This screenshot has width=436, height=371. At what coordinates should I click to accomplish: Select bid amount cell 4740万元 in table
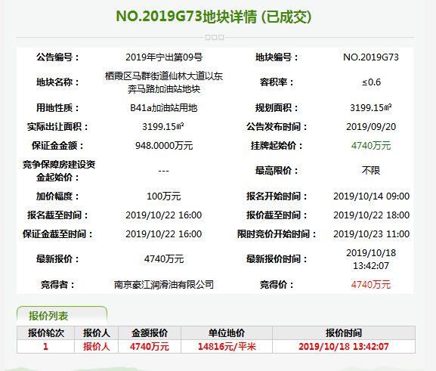[x=150, y=347]
